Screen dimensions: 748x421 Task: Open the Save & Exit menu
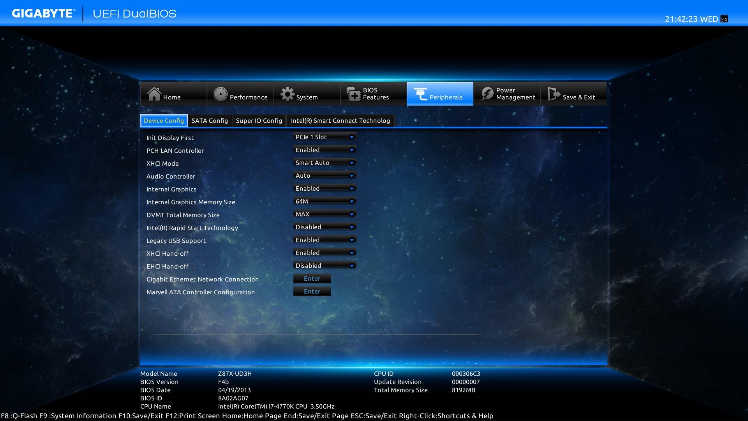573,94
